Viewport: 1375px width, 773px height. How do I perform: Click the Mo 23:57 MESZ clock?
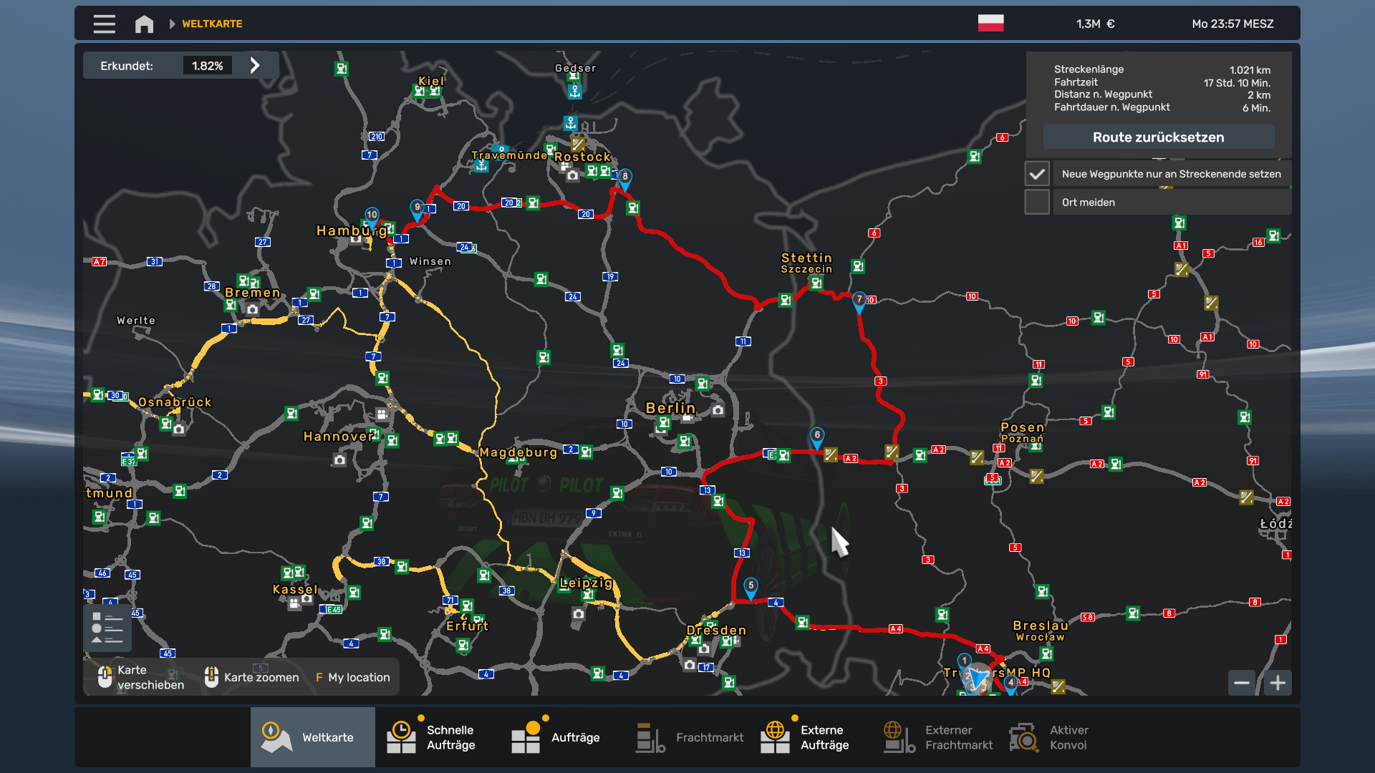click(x=1232, y=24)
